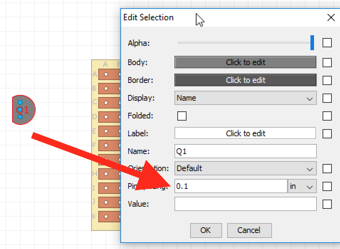Click row K first breadboard hole

coord(106,217)
